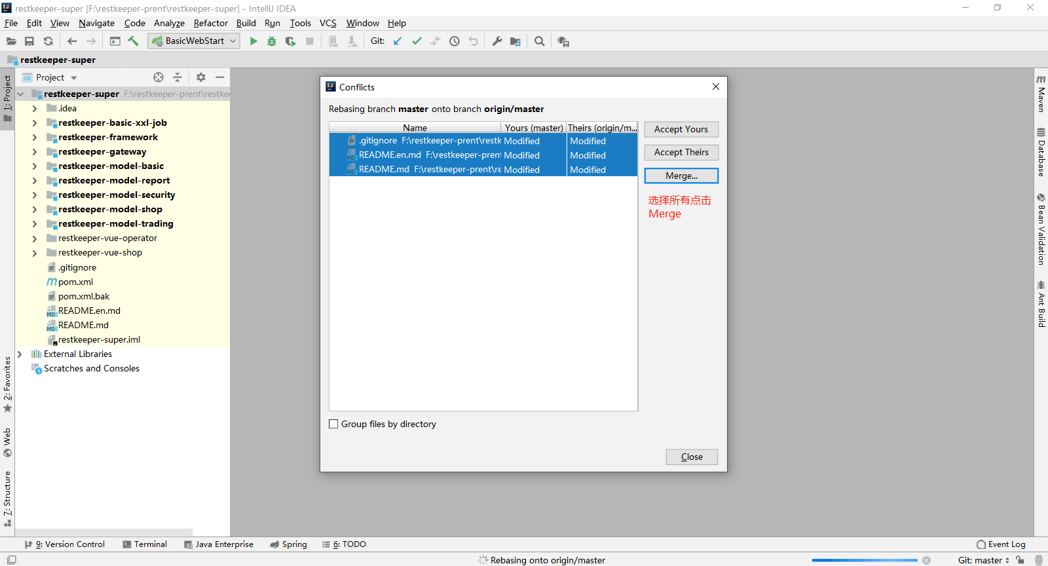Viewport: 1048px width, 566px height.
Task: Click the Open folder toolbar icon
Action: [x=11, y=41]
